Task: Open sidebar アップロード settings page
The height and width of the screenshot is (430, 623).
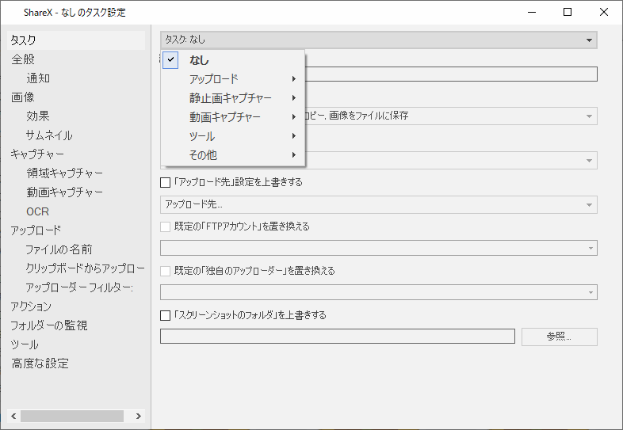Action: [x=36, y=230]
